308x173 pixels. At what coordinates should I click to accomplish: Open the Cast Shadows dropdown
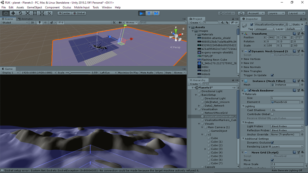click(x=287, y=110)
